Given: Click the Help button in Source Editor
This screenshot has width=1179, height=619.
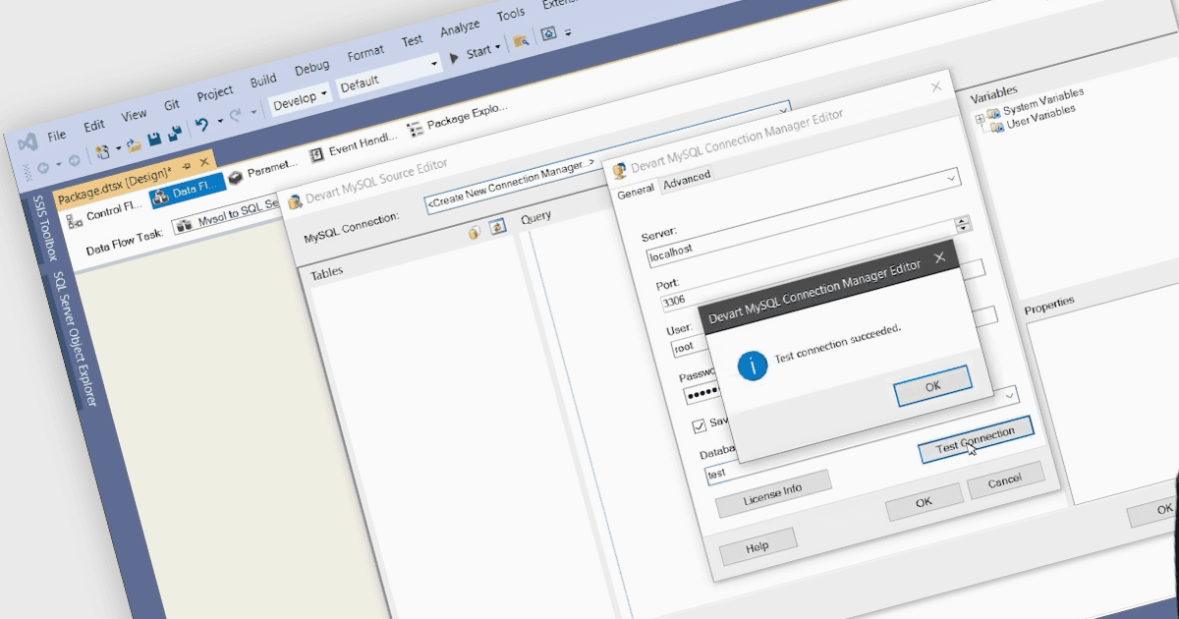Looking at the screenshot, I should tap(758, 546).
